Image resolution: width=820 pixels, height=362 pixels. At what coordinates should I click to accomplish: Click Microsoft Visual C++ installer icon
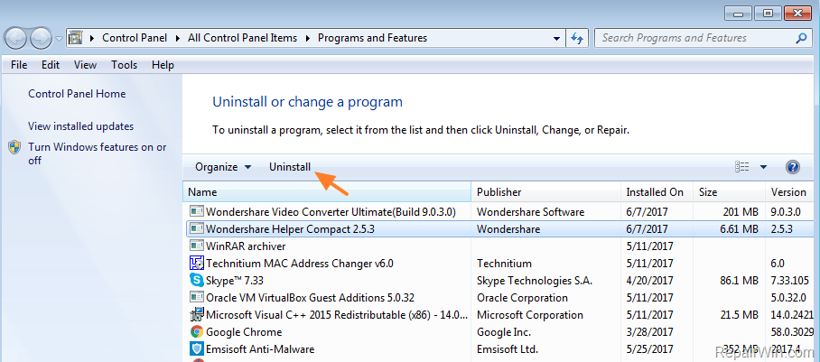point(197,315)
